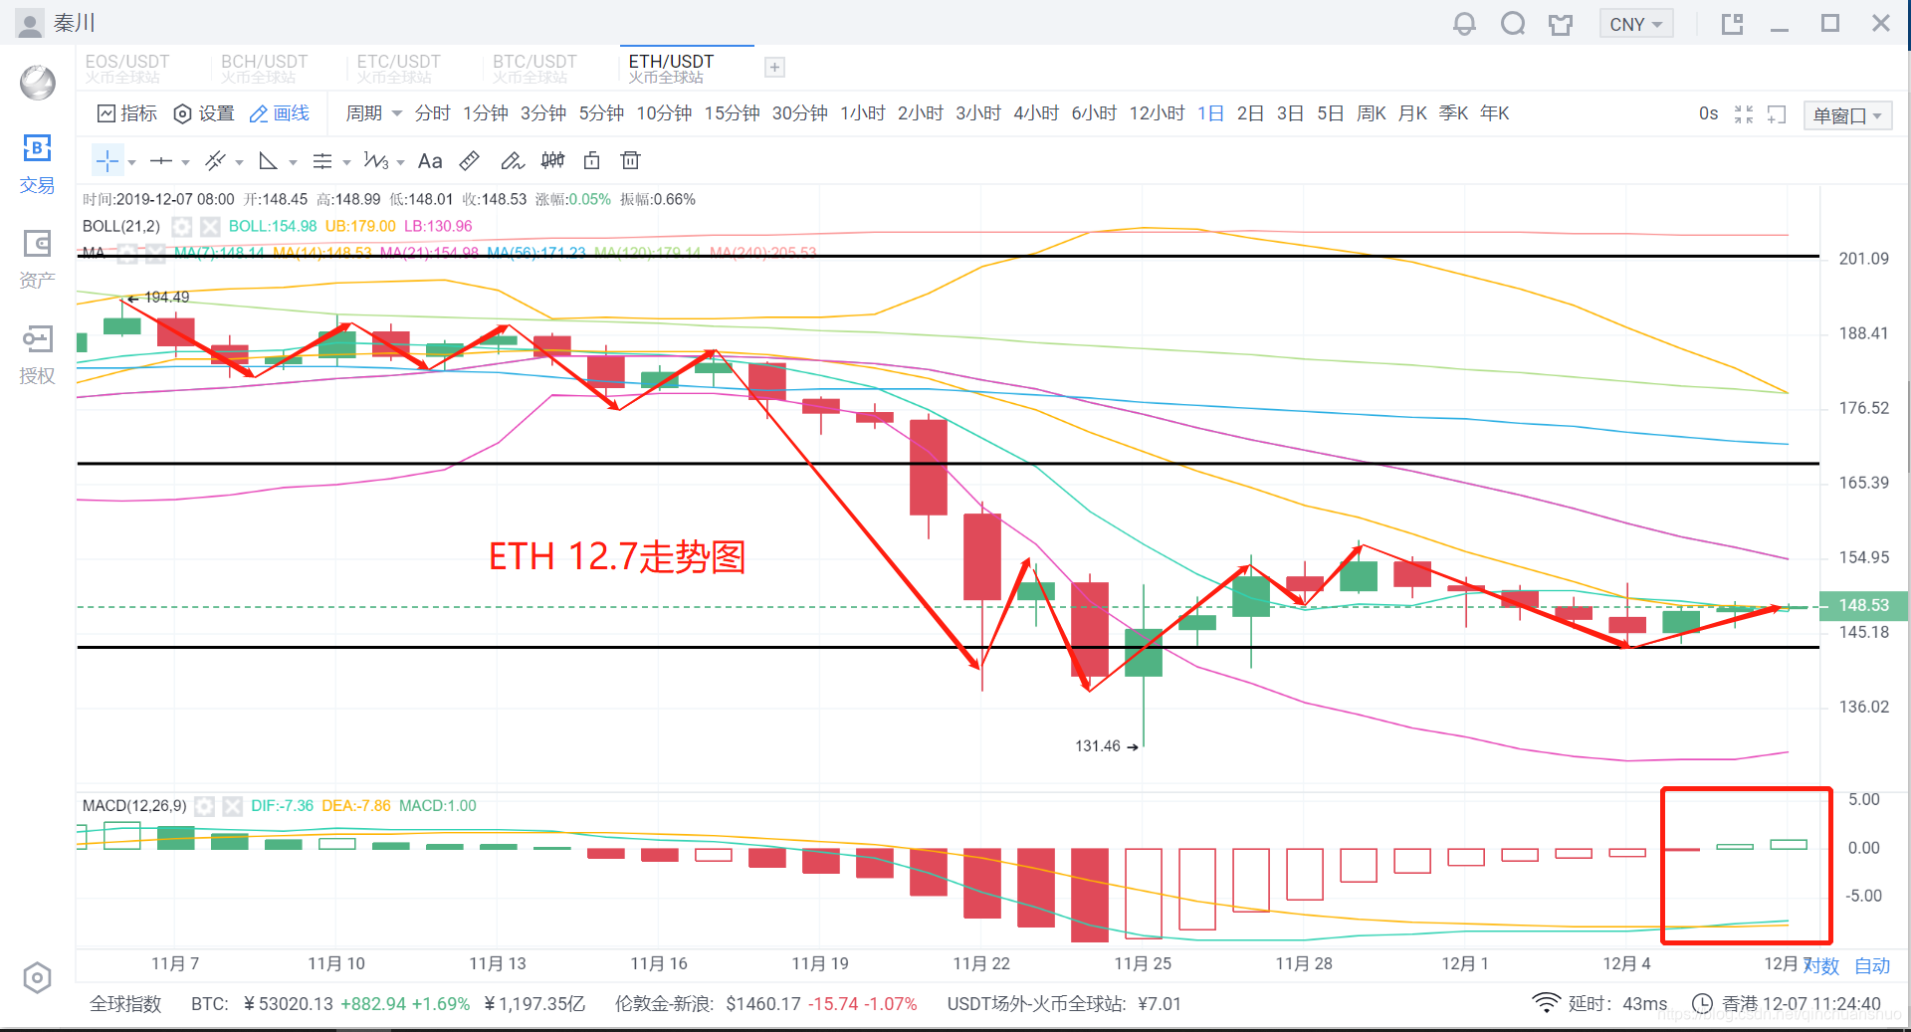Open the chart 设置 settings
The image size is (1911, 1032).
click(x=204, y=113)
